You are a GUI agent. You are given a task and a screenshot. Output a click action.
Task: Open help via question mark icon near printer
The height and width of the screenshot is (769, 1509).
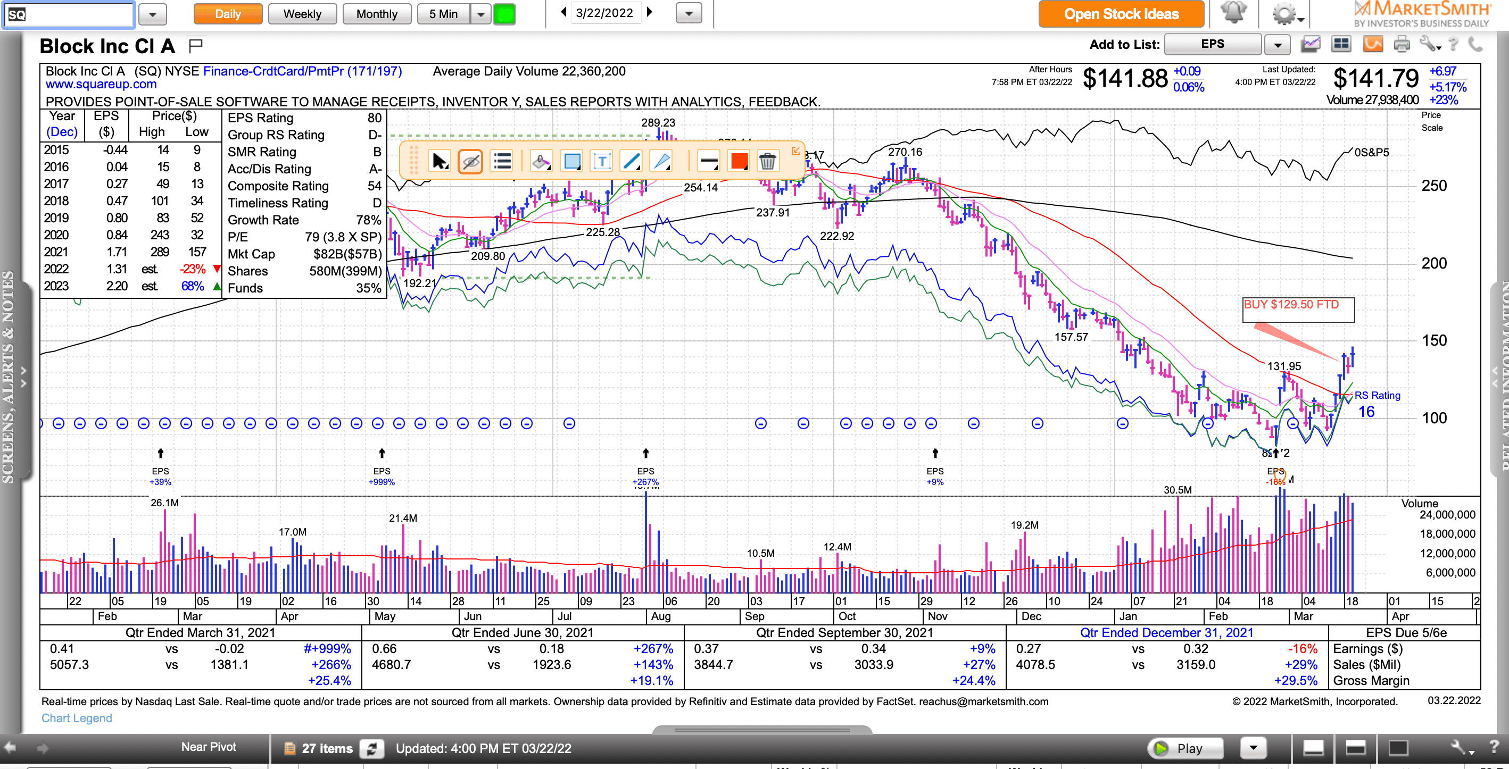[1453, 44]
